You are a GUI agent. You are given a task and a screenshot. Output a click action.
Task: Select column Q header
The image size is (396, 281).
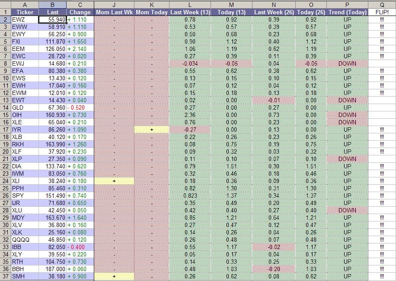pyautogui.click(x=382, y=5)
